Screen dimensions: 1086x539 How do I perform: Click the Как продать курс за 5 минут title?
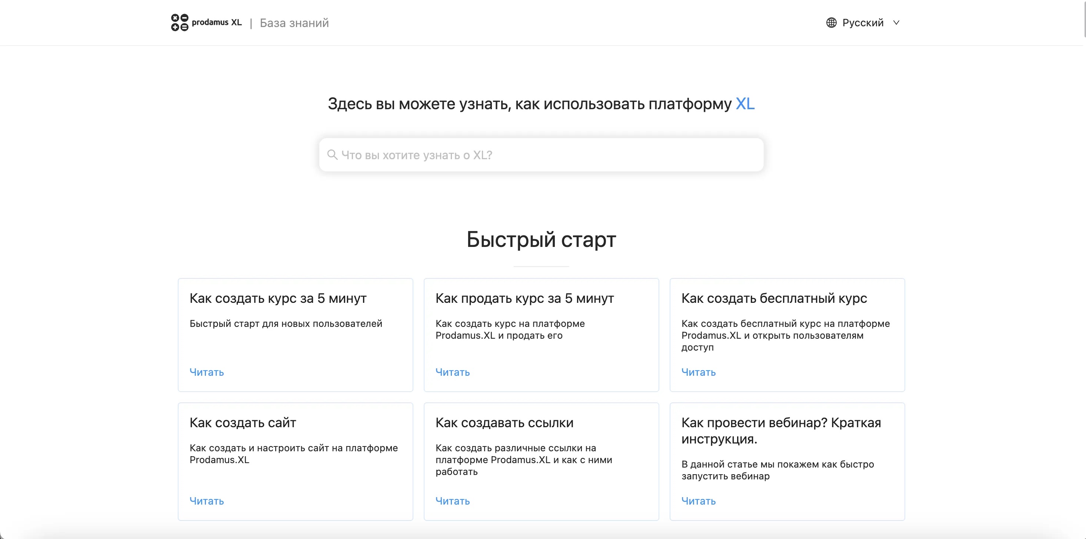[524, 298]
